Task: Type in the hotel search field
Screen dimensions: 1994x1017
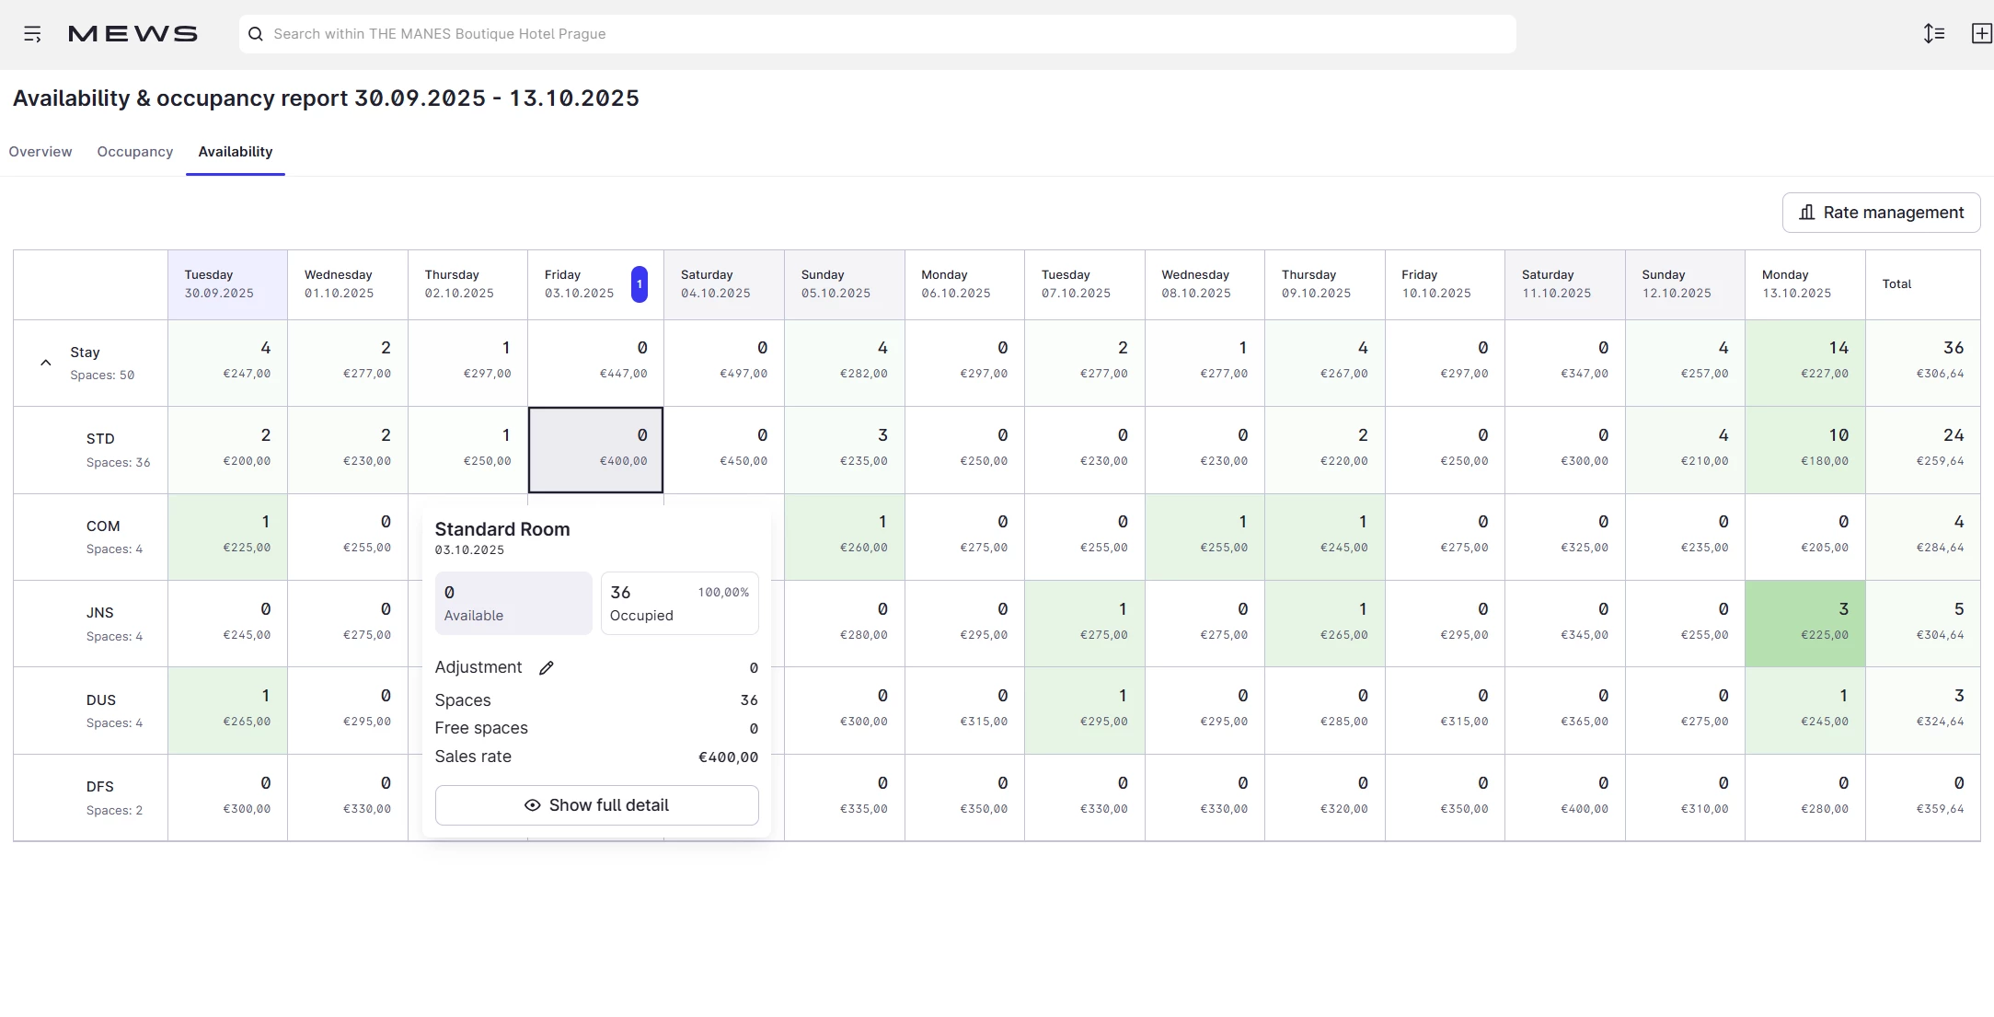Action: (883, 34)
